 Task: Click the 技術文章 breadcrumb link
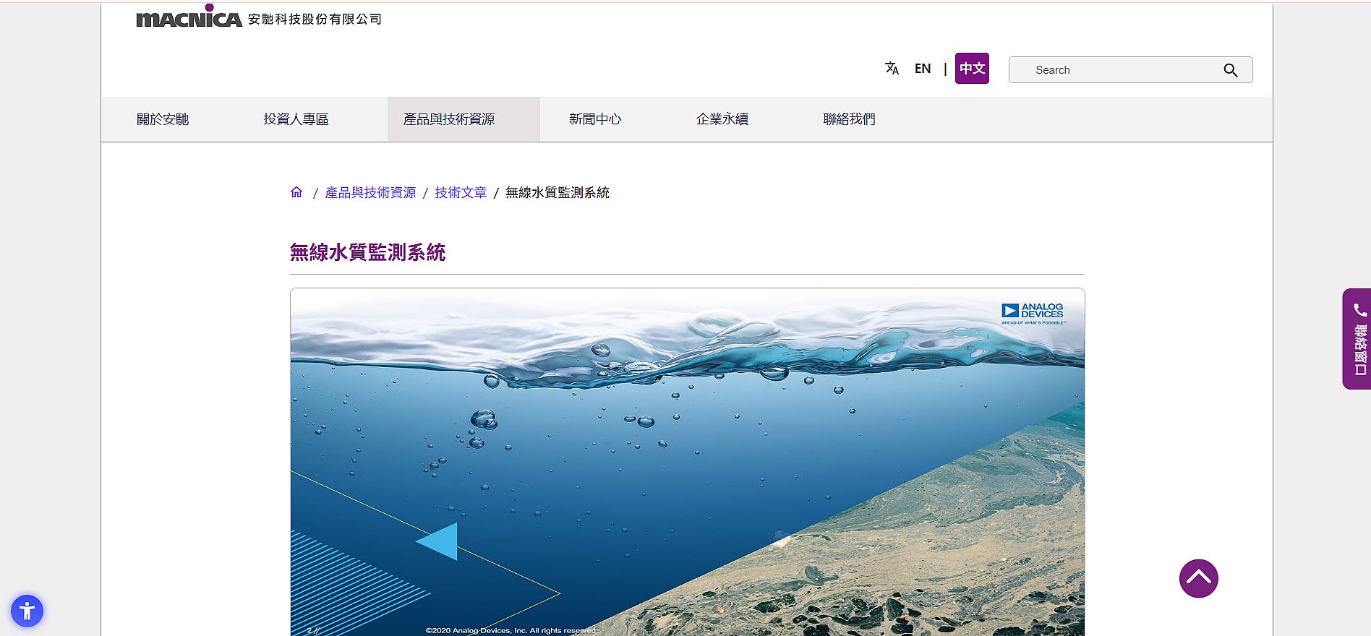[x=461, y=193]
